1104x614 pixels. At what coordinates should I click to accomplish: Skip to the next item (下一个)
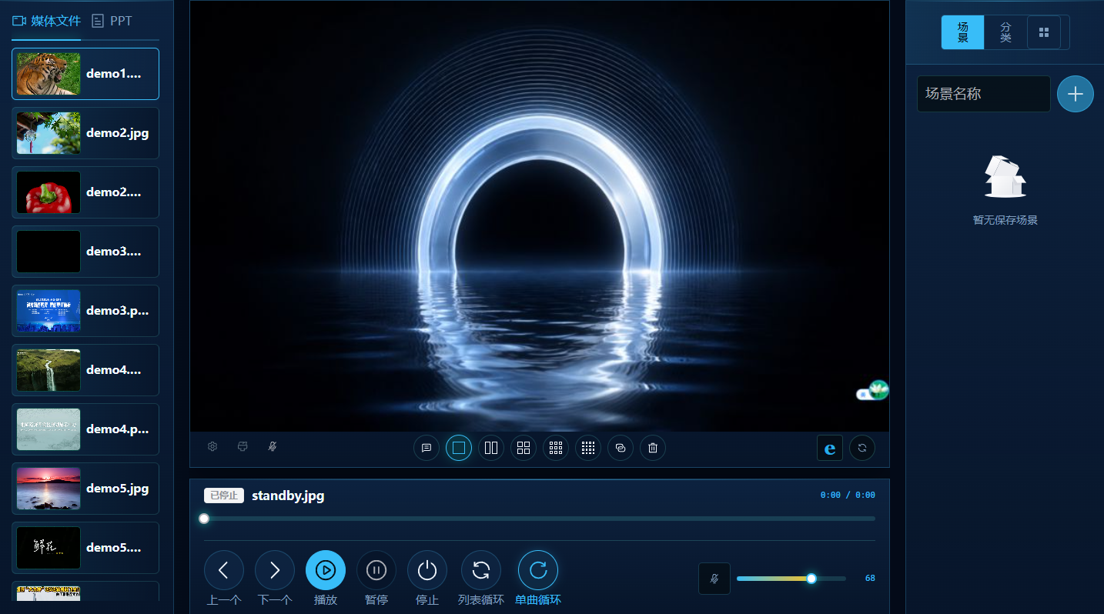point(275,570)
